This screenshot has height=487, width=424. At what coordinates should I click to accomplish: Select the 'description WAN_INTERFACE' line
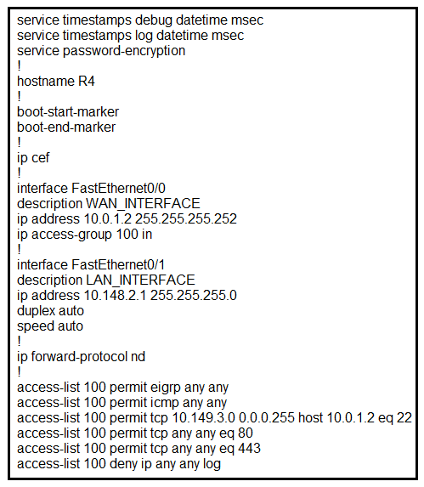(109, 204)
